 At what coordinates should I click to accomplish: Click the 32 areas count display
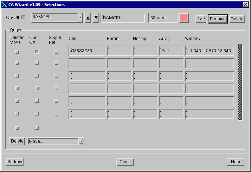[163, 18]
